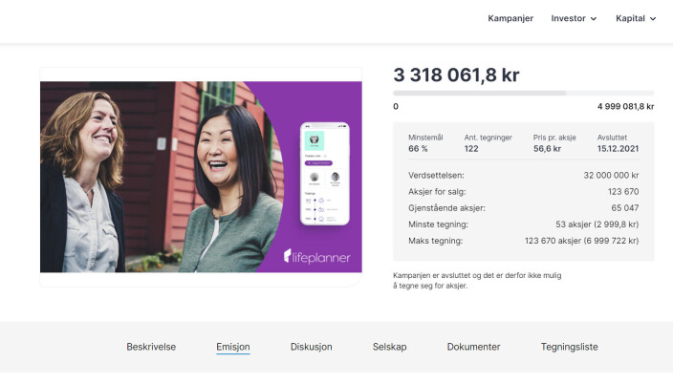The width and height of the screenshot is (673, 384).
Task: Click the Gjenstående aksjer value 65 047
Action: [x=625, y=207]
